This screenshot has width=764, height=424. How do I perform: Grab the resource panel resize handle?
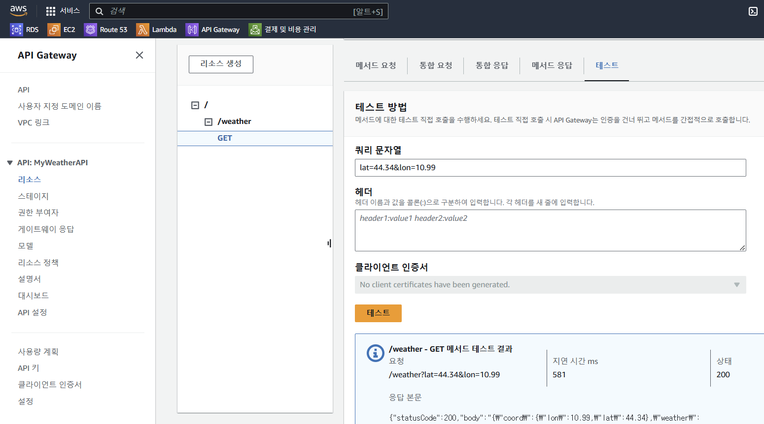[x=329, y=243]
